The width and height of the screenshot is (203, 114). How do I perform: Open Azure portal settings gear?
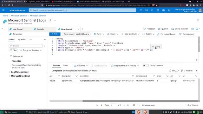158,10
